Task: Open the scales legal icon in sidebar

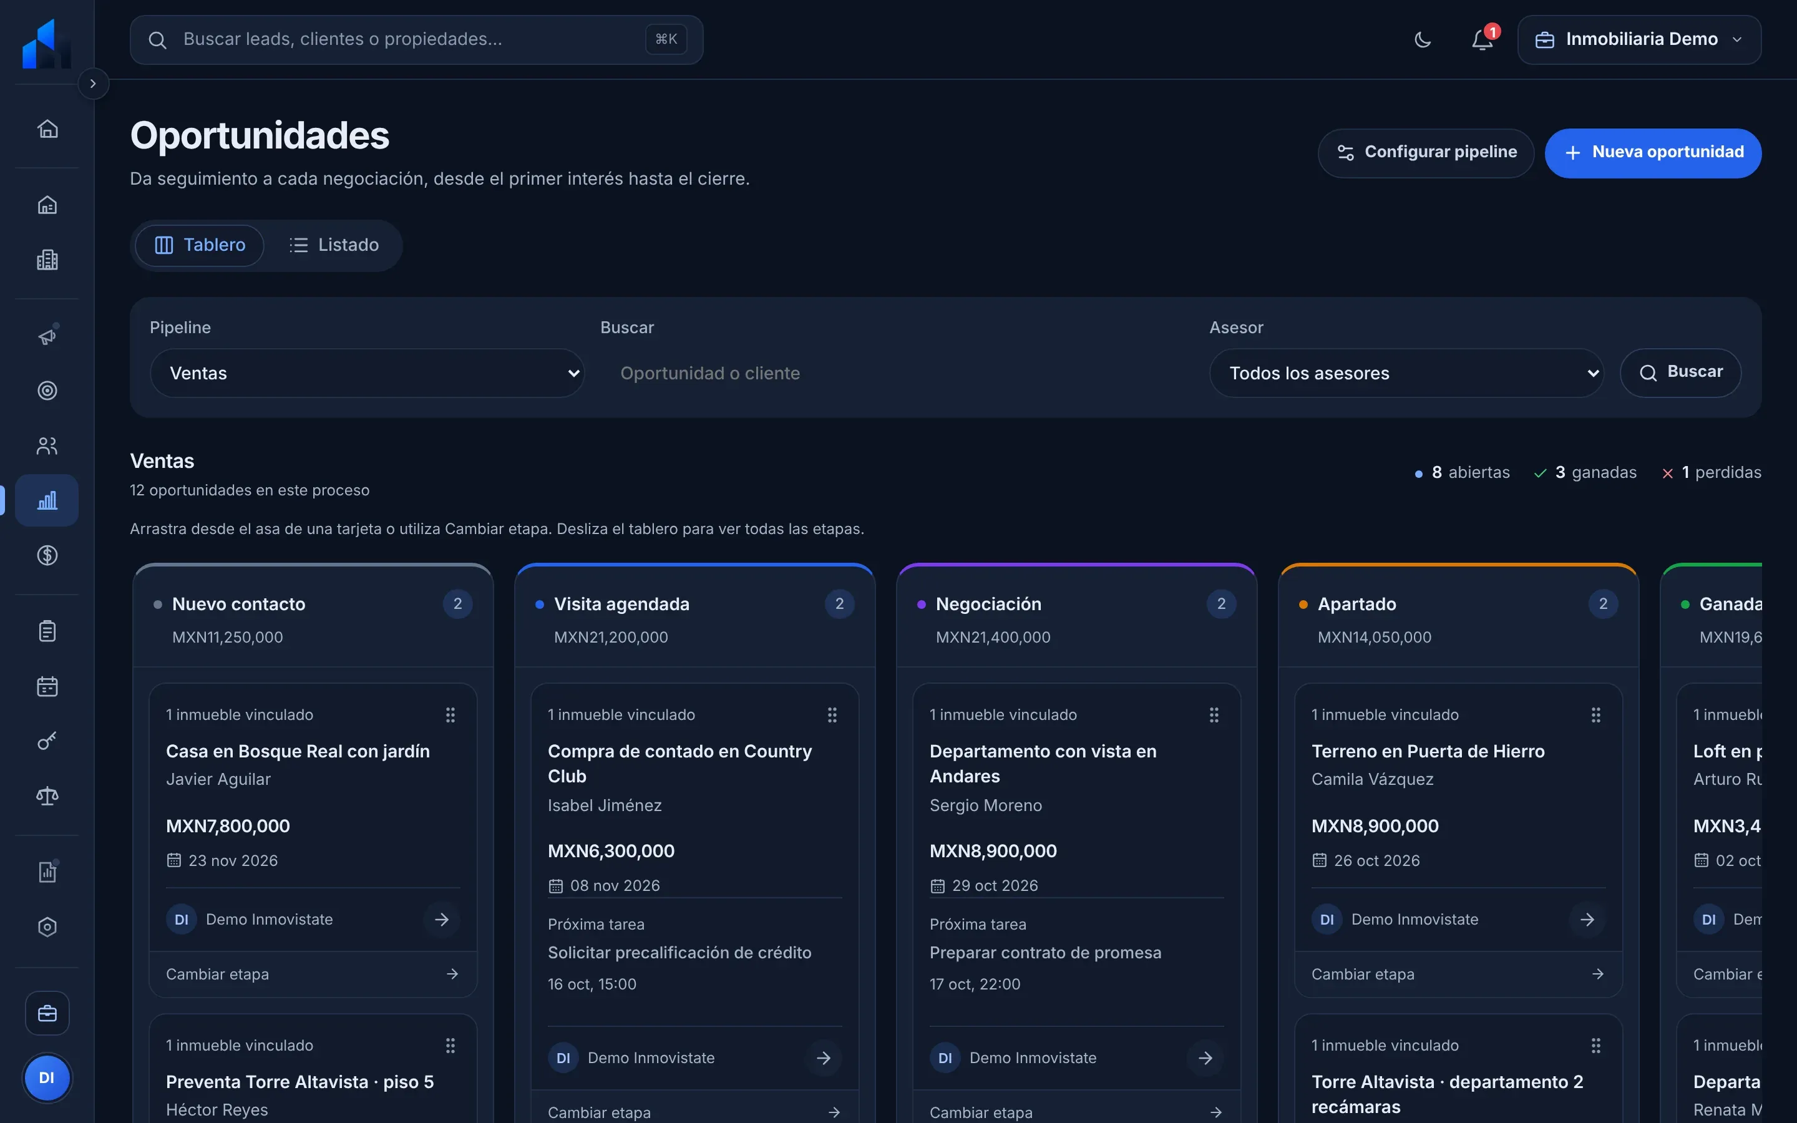Action: pyautogui.click(x=47, y=796)
